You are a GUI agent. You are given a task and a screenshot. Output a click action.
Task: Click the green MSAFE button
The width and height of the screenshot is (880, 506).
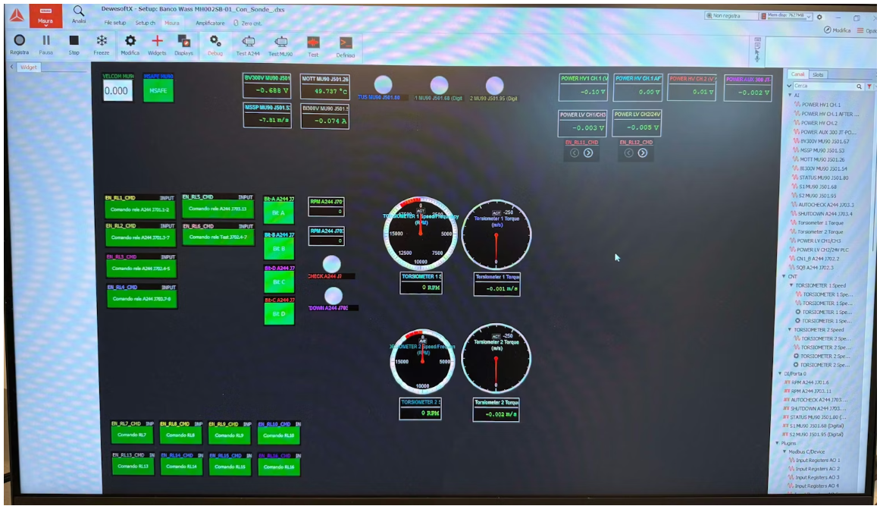click(158, 90)
